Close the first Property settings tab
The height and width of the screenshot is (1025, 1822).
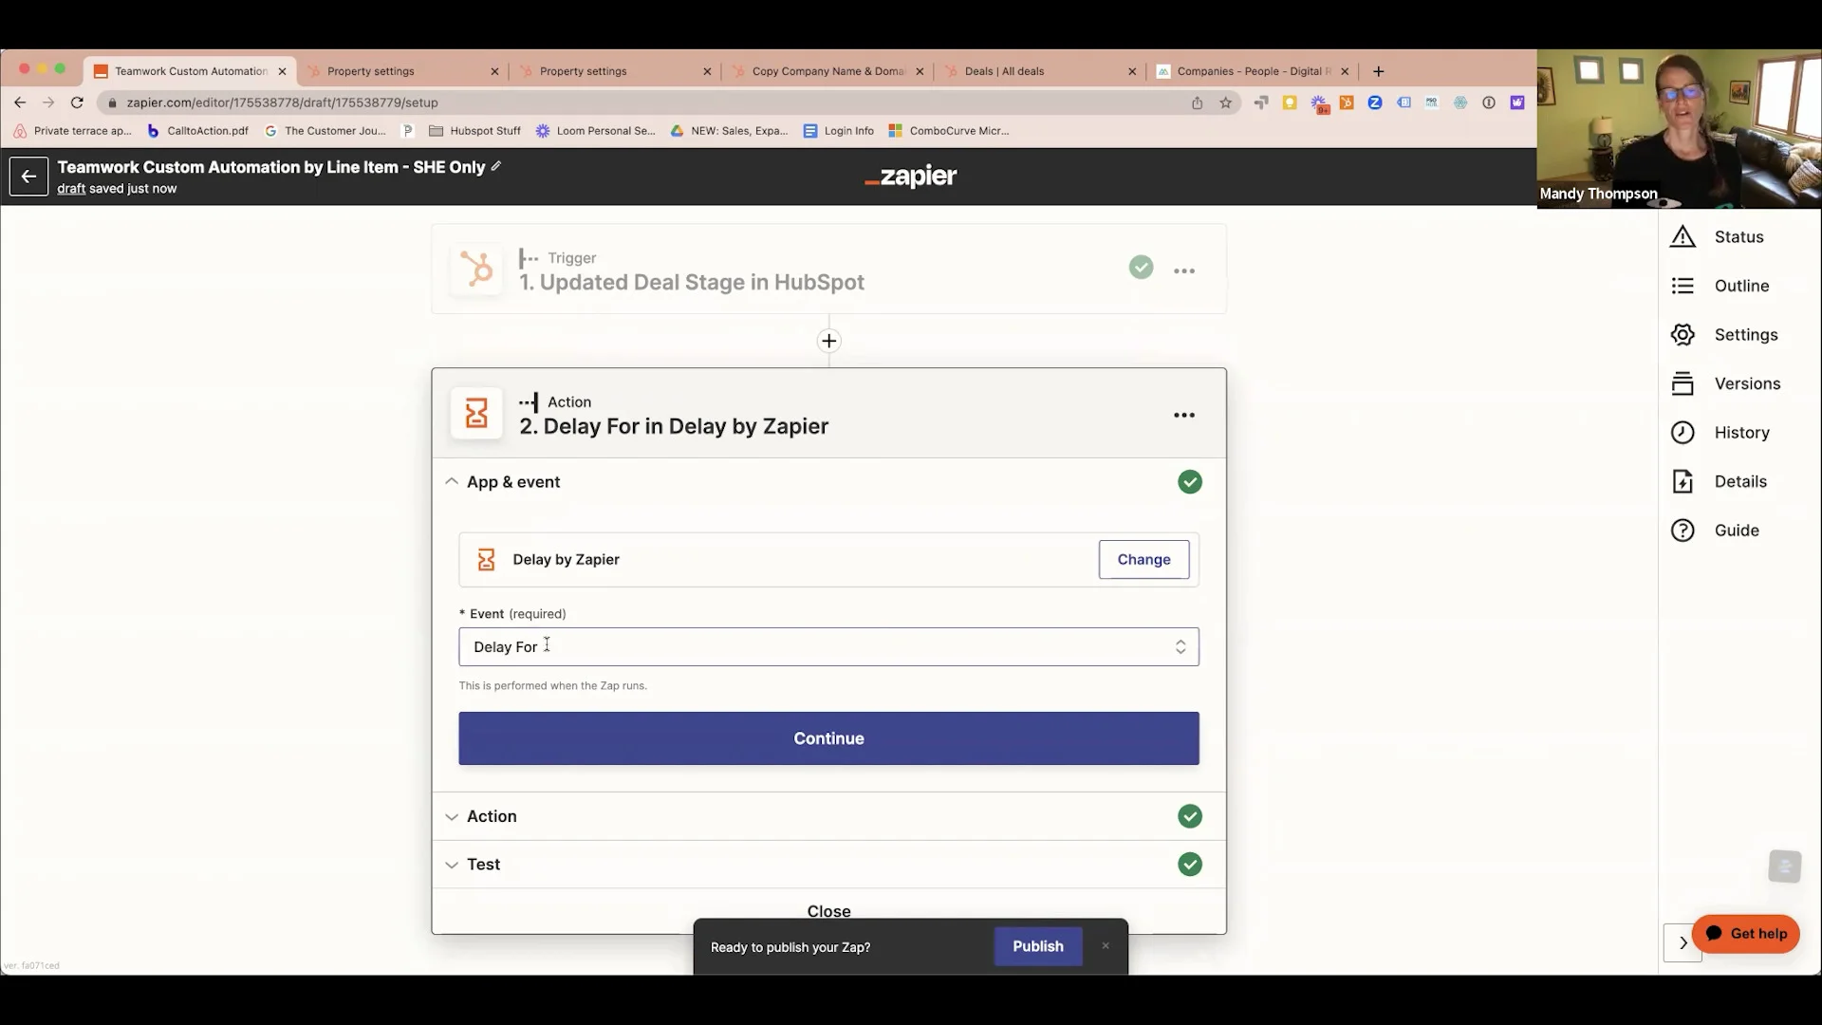(x=494, y=71)
